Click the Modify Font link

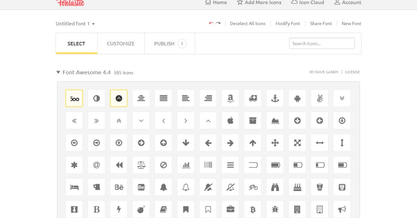[288, 24]
